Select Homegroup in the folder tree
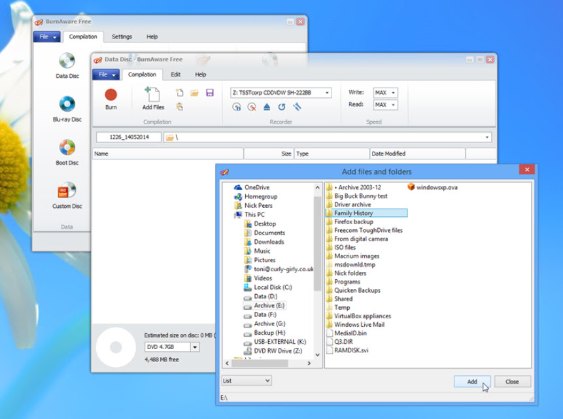This screenshot has width=563, height=419. (256, 196)
